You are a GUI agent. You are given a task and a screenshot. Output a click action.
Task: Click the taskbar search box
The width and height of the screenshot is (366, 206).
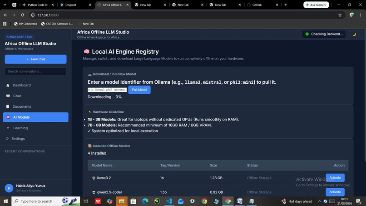click(45, 201)
